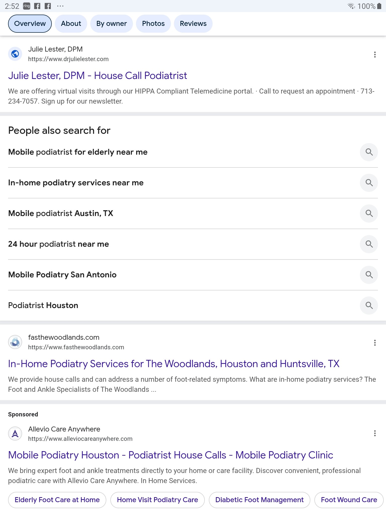Click the https://www.alleviocareanywhere.com URL text
This screenshot has width=386, height=515.
[80, 439]
